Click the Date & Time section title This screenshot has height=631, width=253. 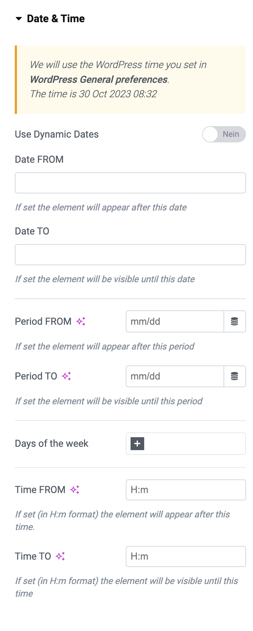(56, 19)
